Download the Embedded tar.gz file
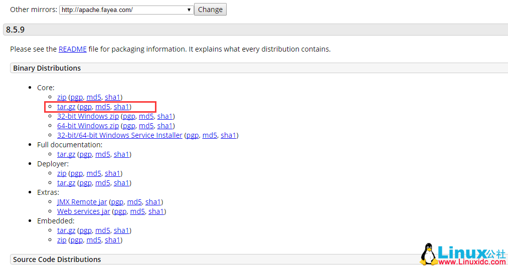This screenshot has height=267, width=508. coord(66,230)
